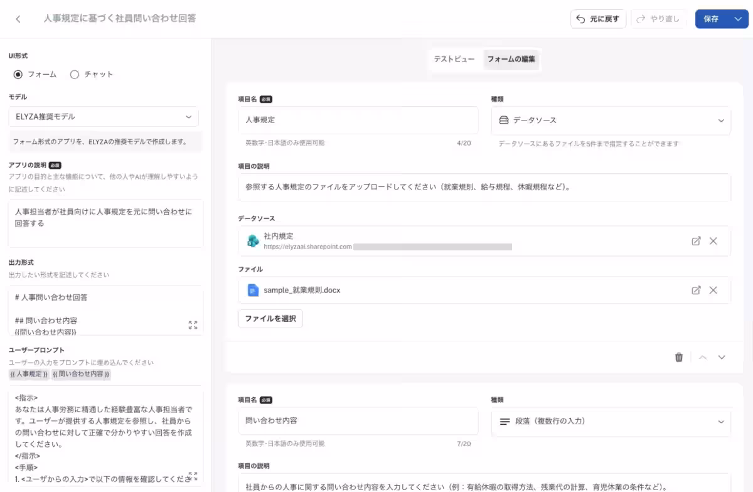
Task: Move the field down with the down chevron icon
Action: [721, 356]
